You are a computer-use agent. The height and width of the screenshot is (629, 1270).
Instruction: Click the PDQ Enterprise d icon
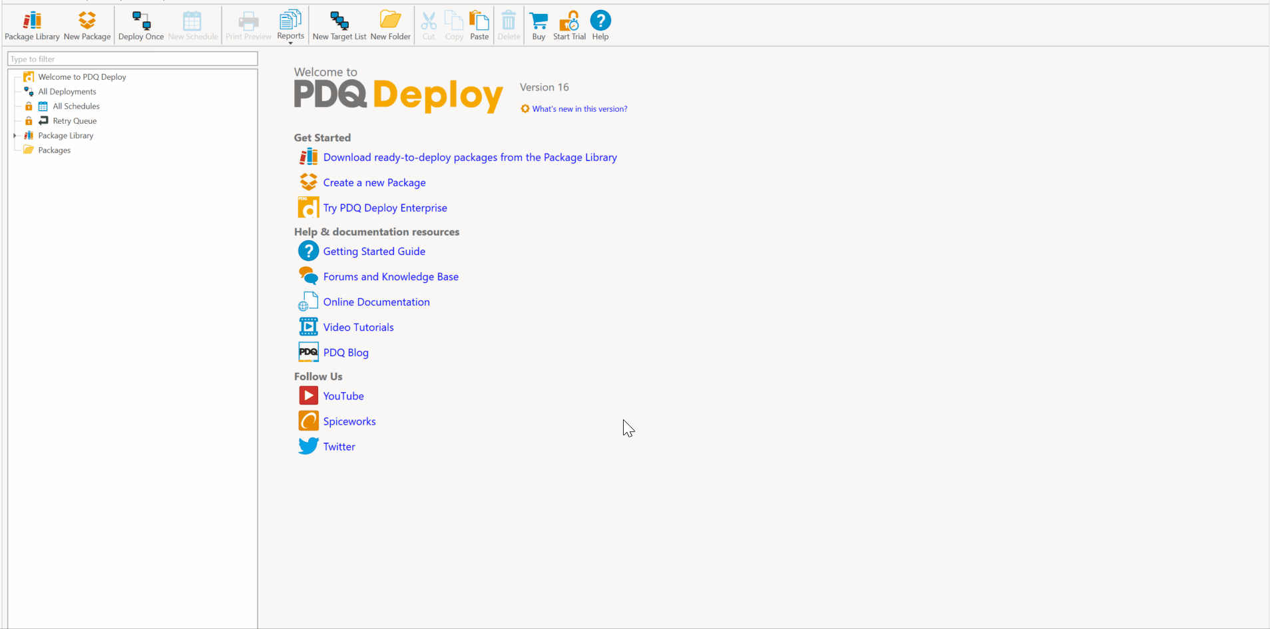(x=308, y=208)
